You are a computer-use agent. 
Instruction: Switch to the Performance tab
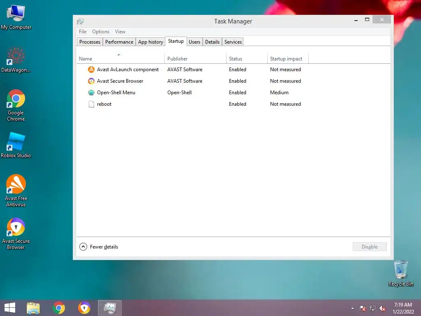tap(119, 42)
